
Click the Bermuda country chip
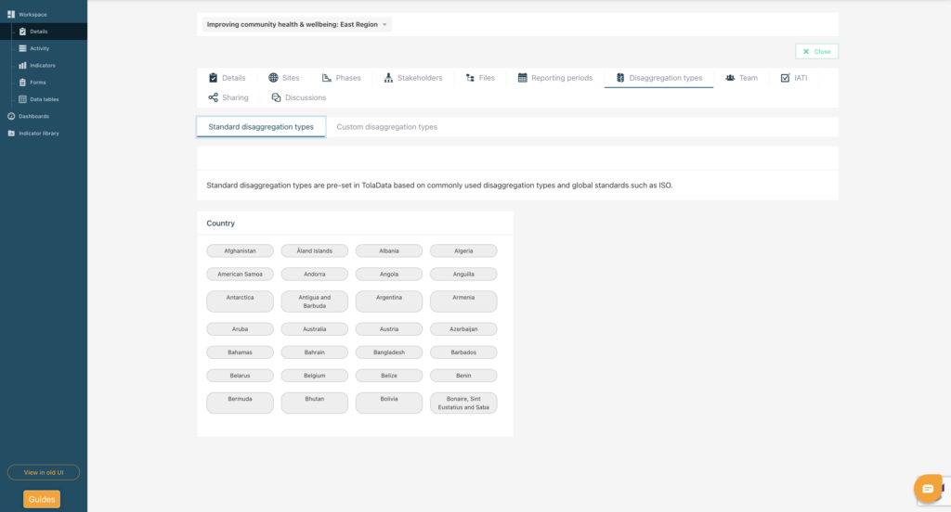pos(241,403)
